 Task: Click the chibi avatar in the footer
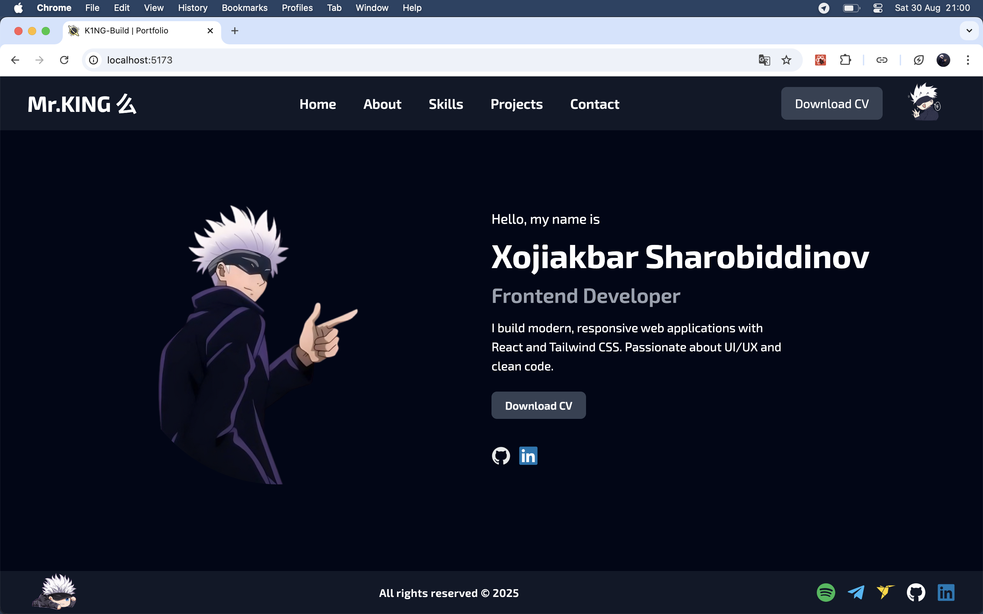coord(54,591)
